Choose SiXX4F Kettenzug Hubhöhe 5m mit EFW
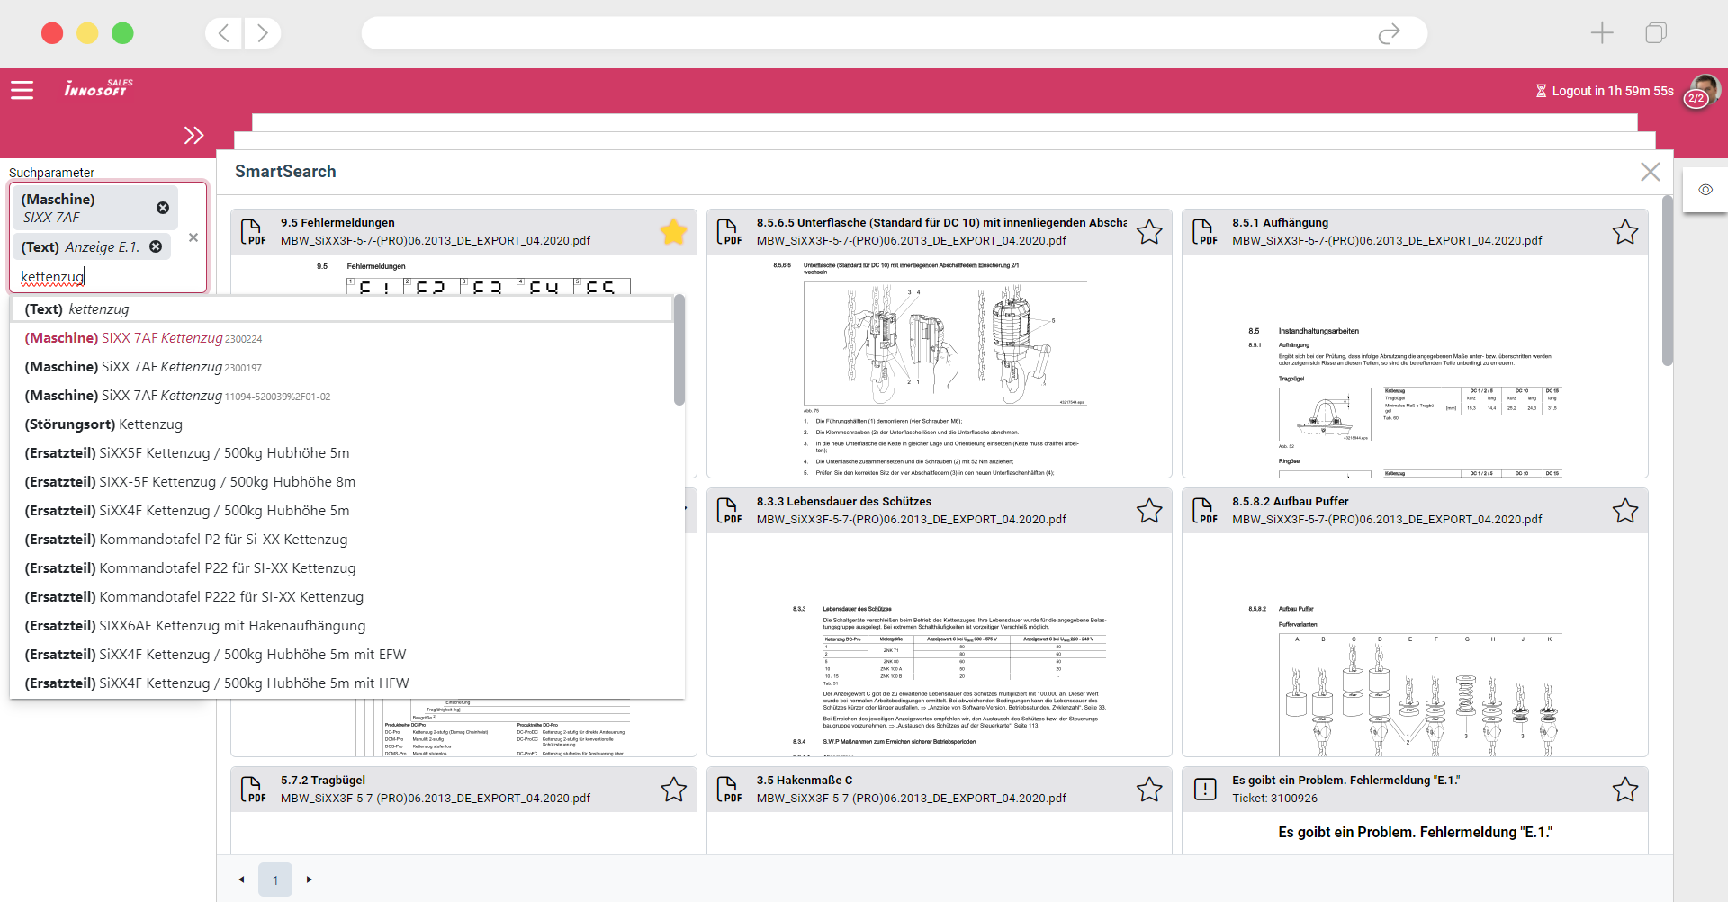This screenshot has height=902, width=1728. 342,655
